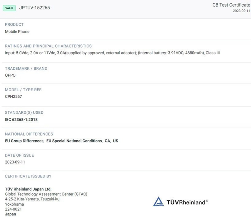Screen dimensions: 251x221
Task: Select the CA national difference
Action: (107, 141)
